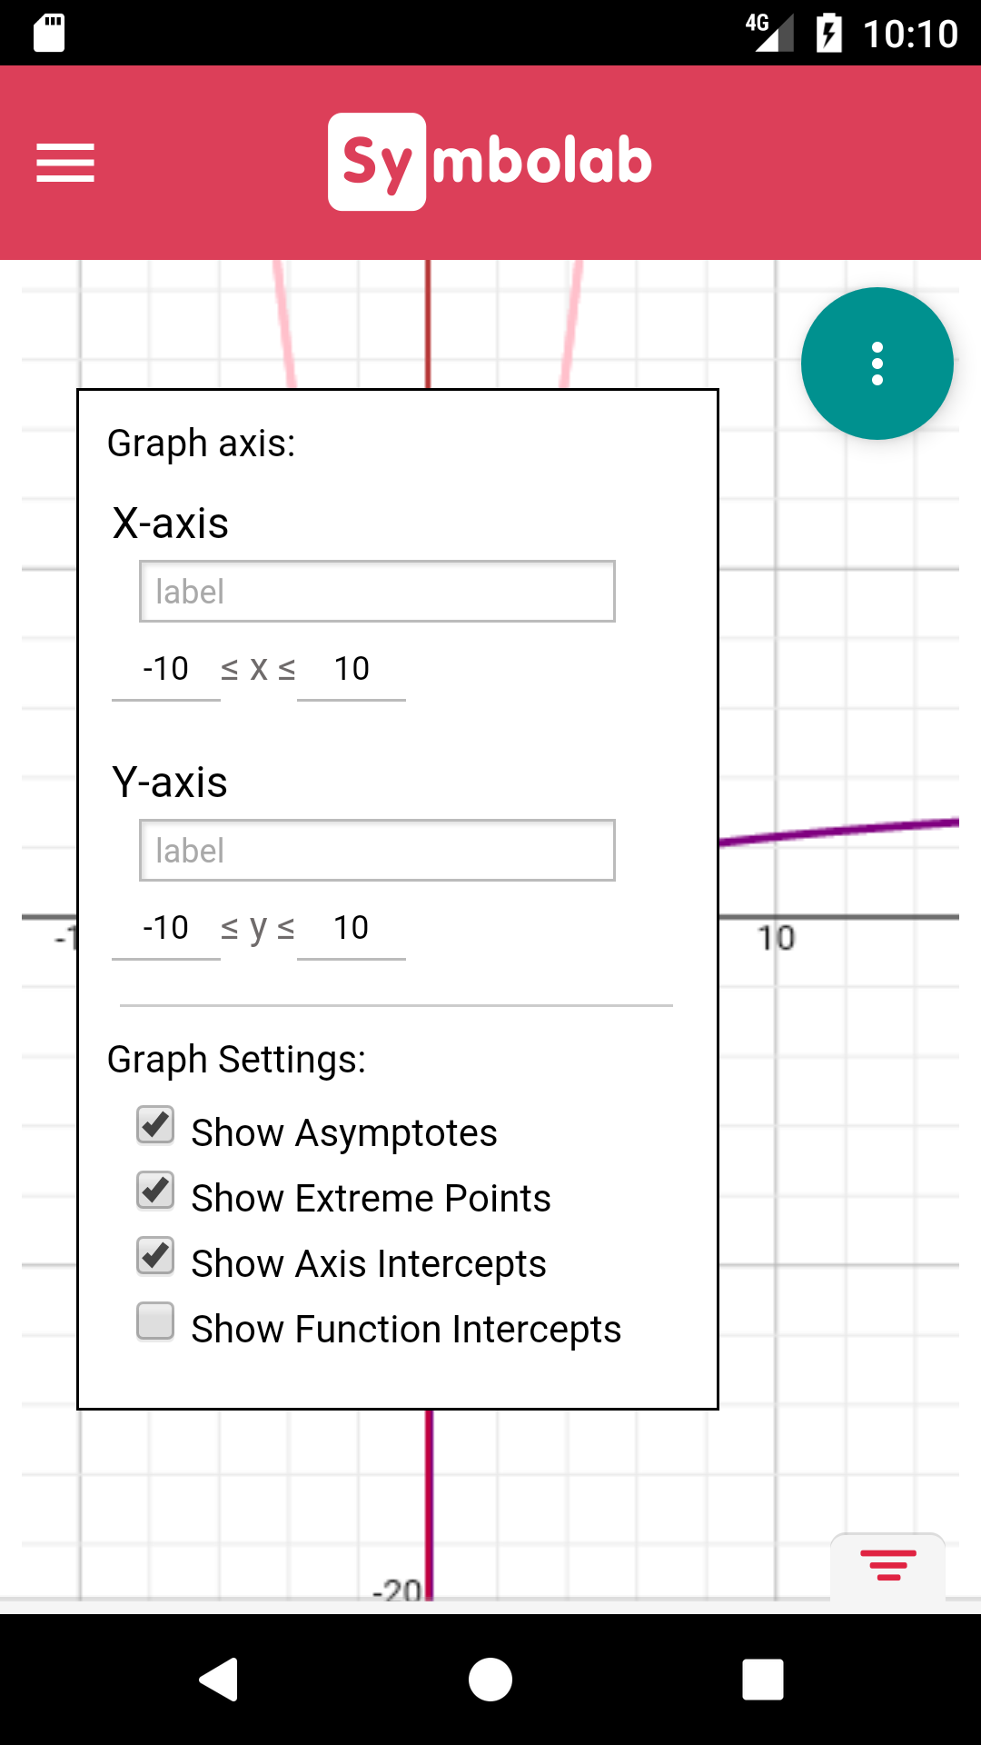Tap the Android recent apps button
This screenshot has width=981, height=1745.
click(x=763, y=1680)
